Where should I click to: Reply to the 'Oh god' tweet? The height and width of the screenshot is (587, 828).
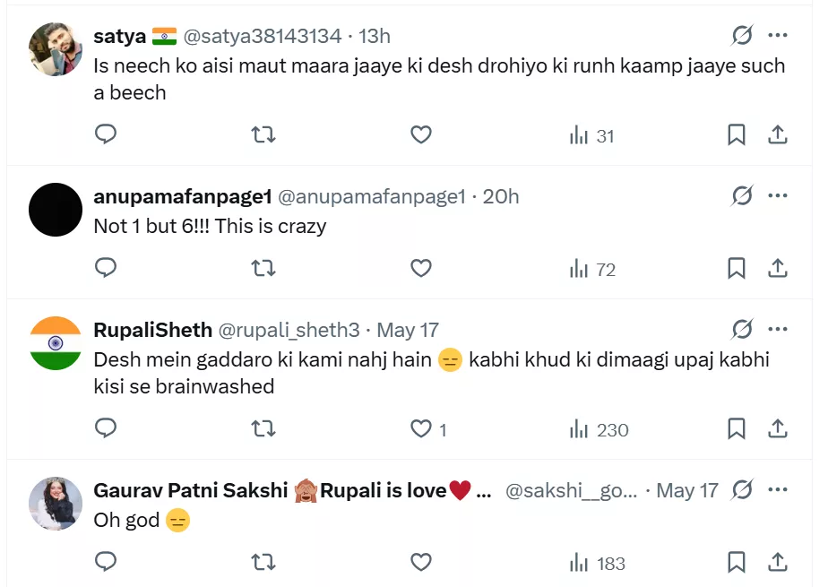pyautogui.click(x=106, y=563)
